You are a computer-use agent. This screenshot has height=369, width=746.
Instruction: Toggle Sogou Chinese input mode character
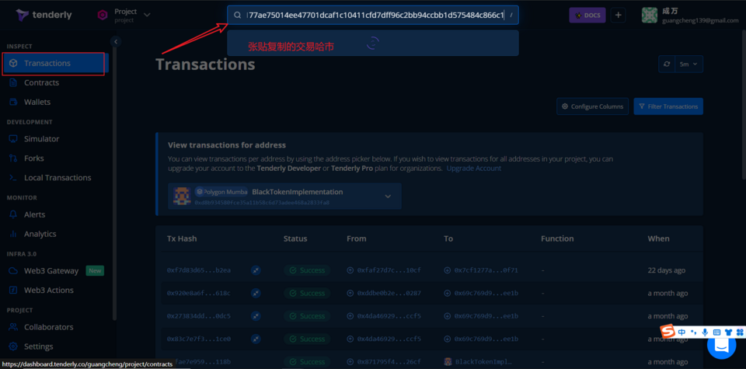pyautogui.click(x=682, y=332)
